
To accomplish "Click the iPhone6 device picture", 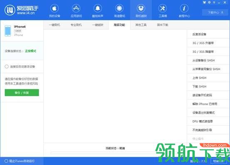I will [x=7, y=31].
